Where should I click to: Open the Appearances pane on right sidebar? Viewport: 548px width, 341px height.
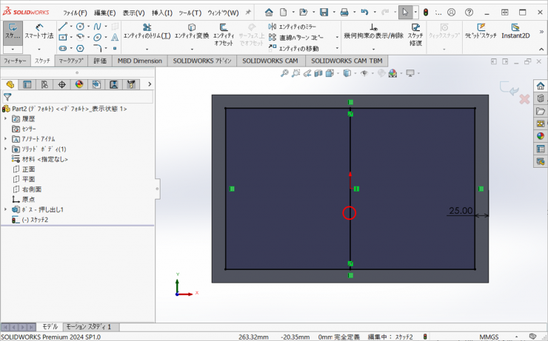pyautogui.click(x=541, y=136)
